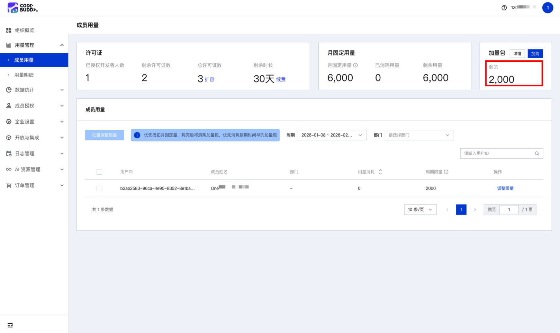Click the 调整限量 link
560x333 pixels.
pyautogui.click(x=505, y=189)
